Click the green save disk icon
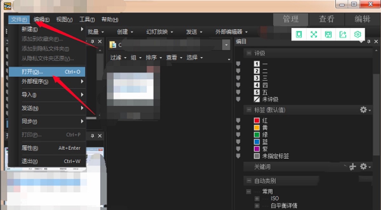This screenshot has width=381, height=210. [328, 34]
